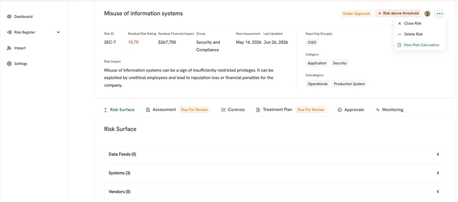Click the Dashboard eye icon
The width and height of the screenshot is (458, 202).
tap(9, 17)
